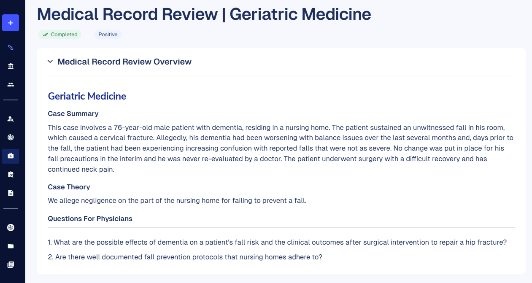Viewport: 532px width, 283px height.
Task: Collapse the Medical Record Review Overview chevron
Action: (50, 62)
